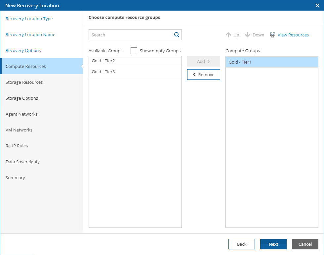Open the Storage Resources step
The image size is (324, 255).
24,82
